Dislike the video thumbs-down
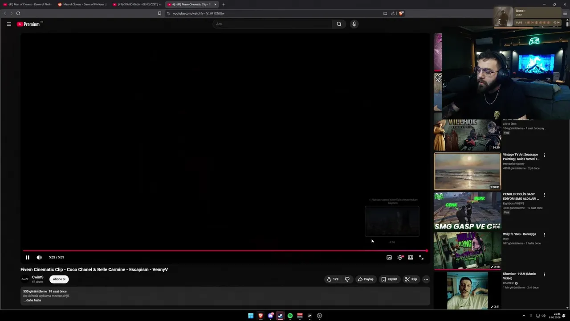 click(347, 279)
